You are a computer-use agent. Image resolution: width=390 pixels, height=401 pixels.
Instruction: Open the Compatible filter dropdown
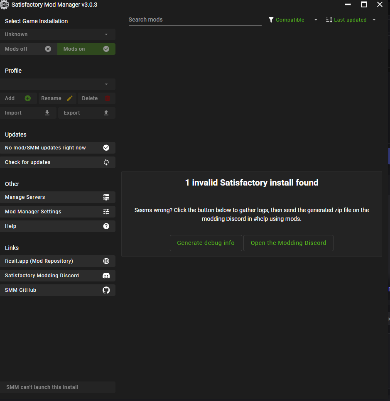[293, 20]
